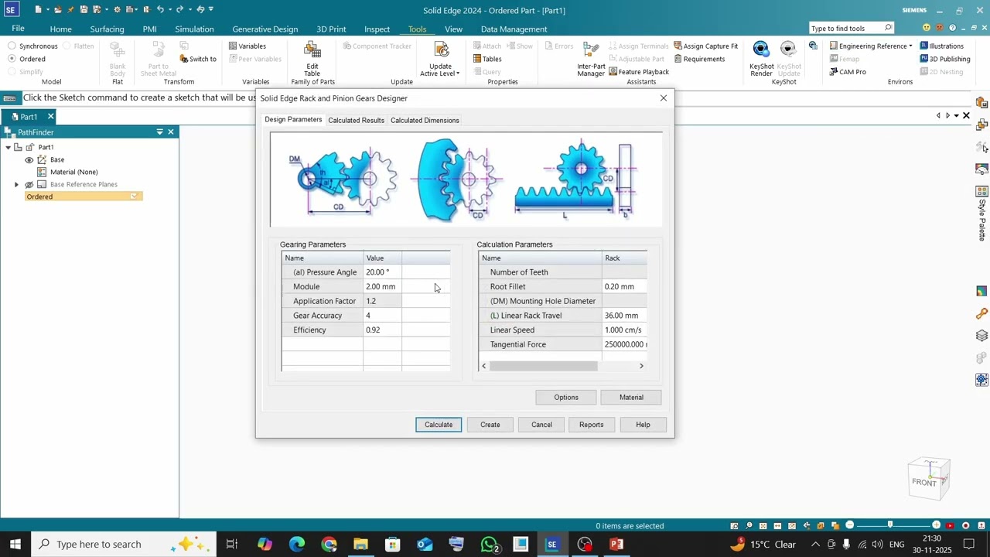This screenshot has height=557, width=990.
Task: Open the Help question mark icon
Action: coord(952,28)
